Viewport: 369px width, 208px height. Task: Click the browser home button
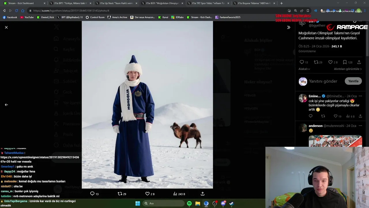[x=23, y=11]
